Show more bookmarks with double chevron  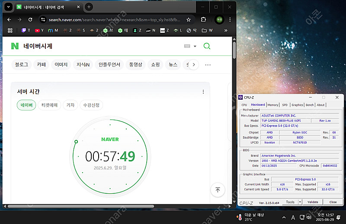(x=226, y=30)
